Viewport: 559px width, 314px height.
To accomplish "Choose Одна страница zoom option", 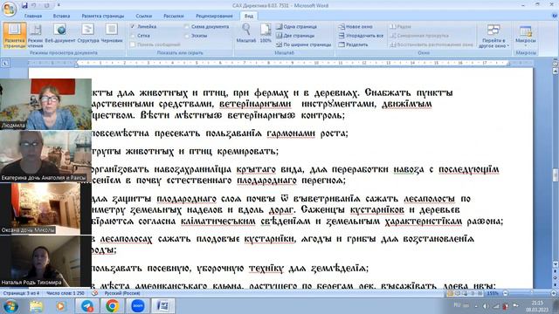I will (x=297, y=27).
